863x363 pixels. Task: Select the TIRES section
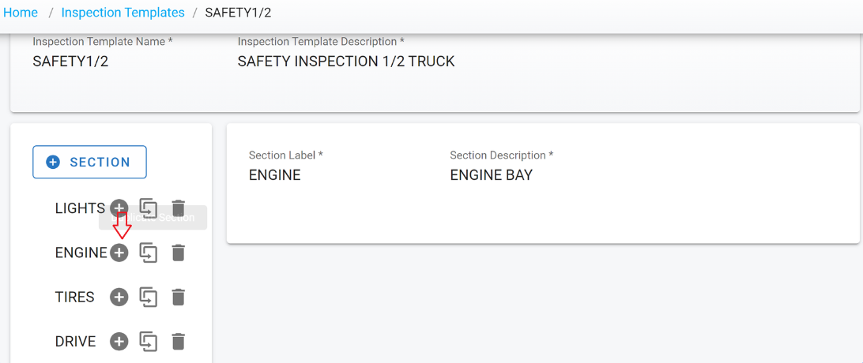coord(74,298)
